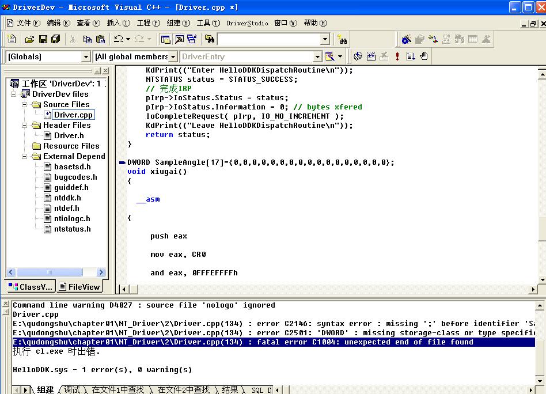
Task: Click the Find in Files icon
Action: point(210,39)
